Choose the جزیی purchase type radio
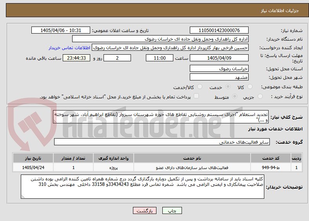This screenshot has height=221, width=309. point(260,96)
